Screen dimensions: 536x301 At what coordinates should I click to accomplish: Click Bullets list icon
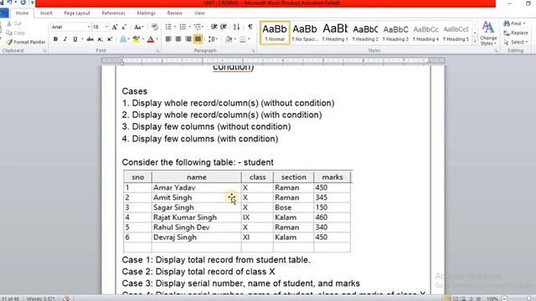tap(168, 27)
